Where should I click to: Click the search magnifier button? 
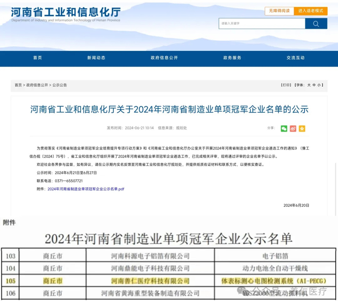[x=316, y=24]
